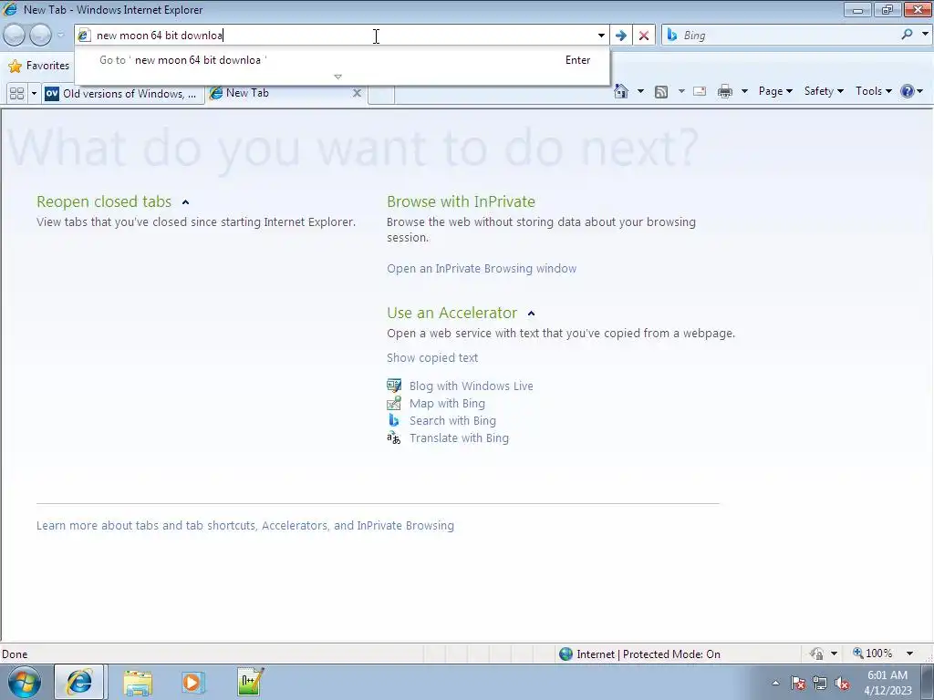Click the address bar text field
This screenshot has width=934, height=700.
click(x=343, y=36)
